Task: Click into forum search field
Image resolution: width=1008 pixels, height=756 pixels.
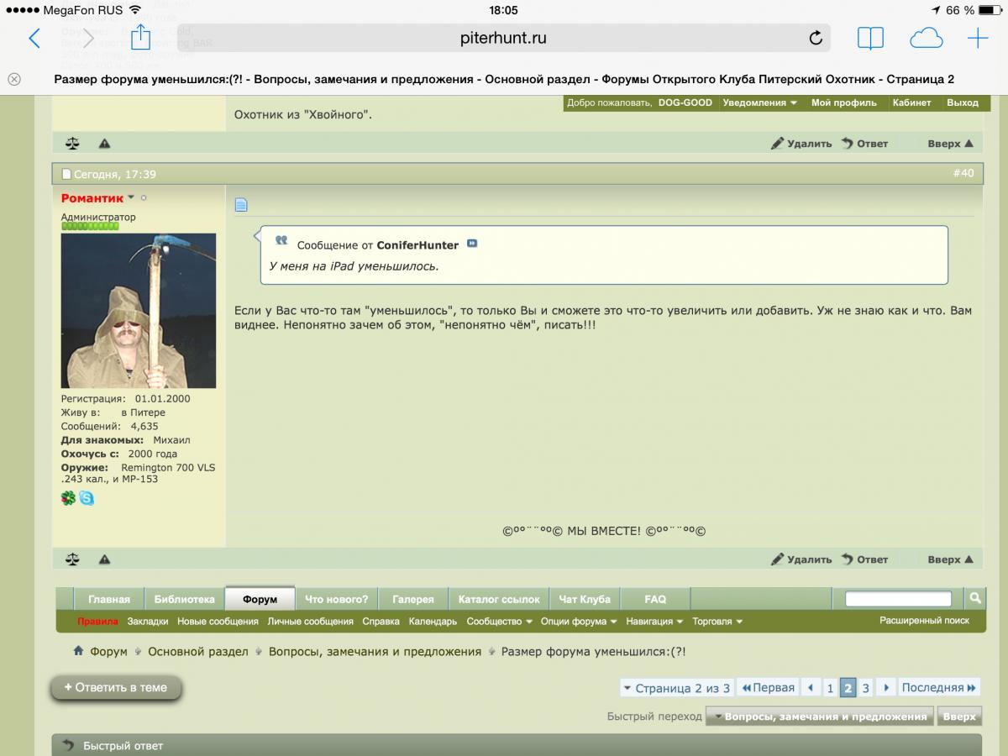Action: [897, 599]
